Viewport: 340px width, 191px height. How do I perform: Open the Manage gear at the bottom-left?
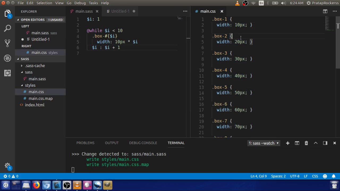pyautogui.click(x=7, y=166)
